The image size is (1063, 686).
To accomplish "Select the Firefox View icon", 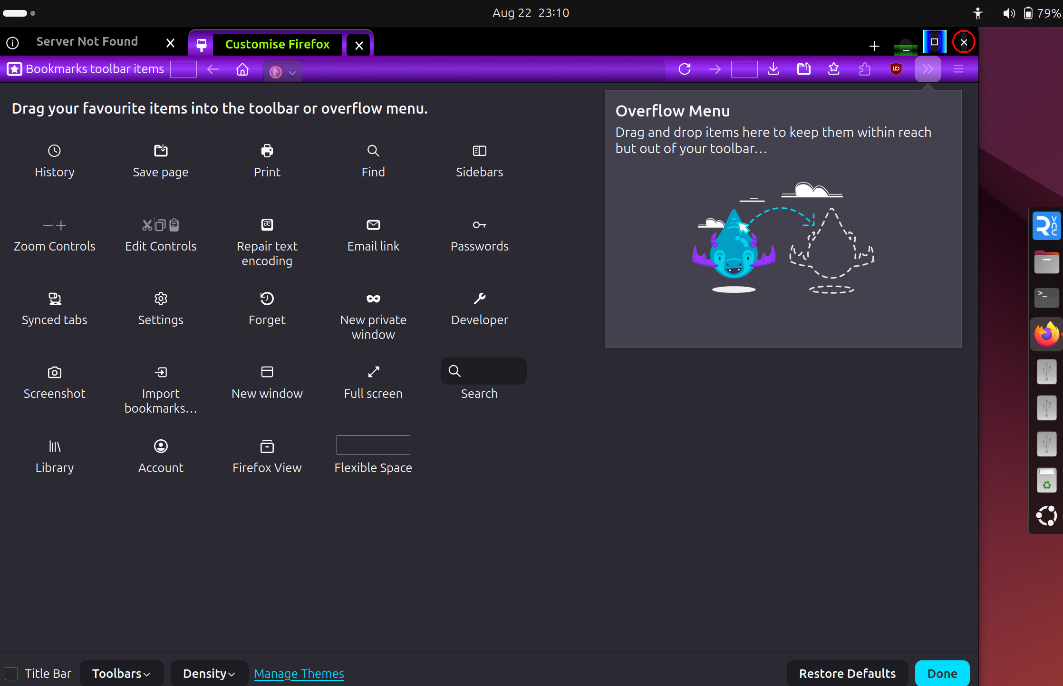I will (x=267, y=446).
